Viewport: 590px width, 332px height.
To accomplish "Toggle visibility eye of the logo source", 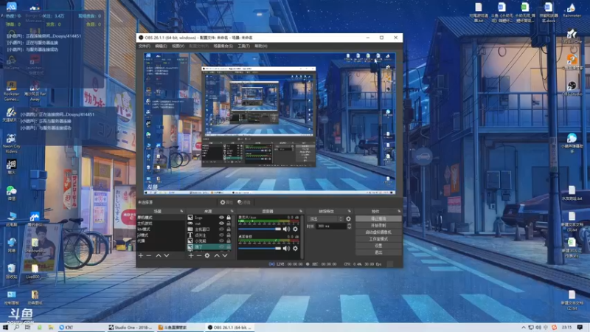I will tap(221, 218).
